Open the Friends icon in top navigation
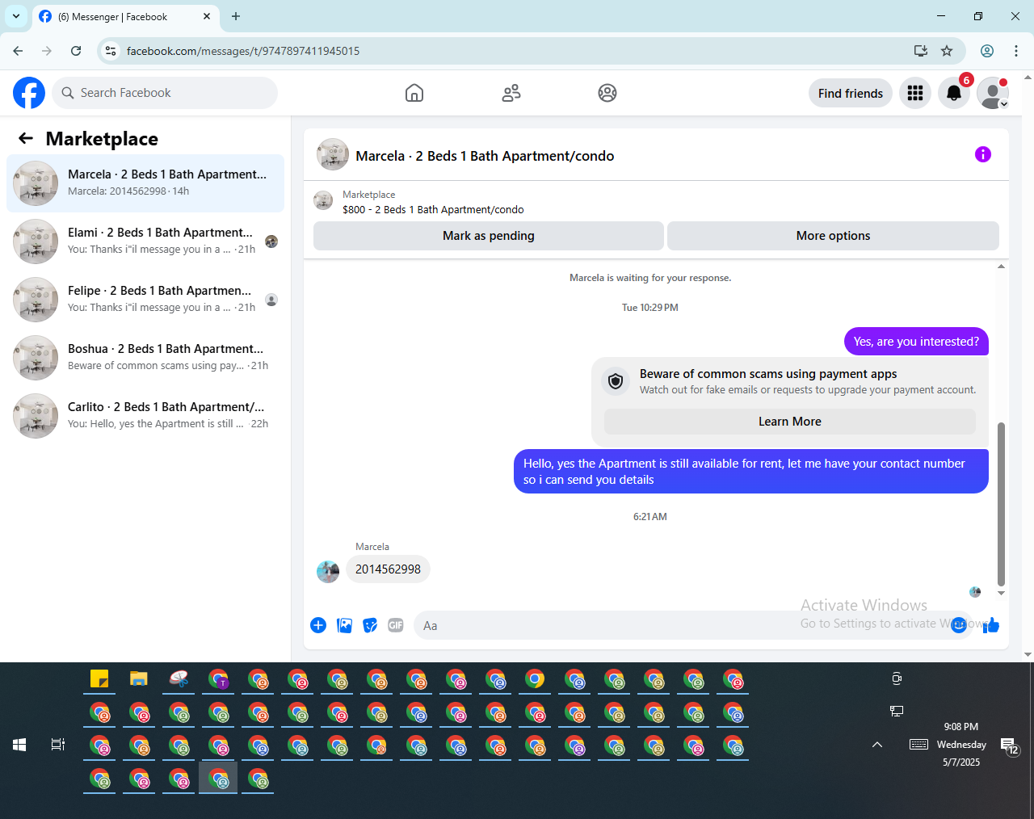Screen dimensions: 1034x819 (511, 93)
